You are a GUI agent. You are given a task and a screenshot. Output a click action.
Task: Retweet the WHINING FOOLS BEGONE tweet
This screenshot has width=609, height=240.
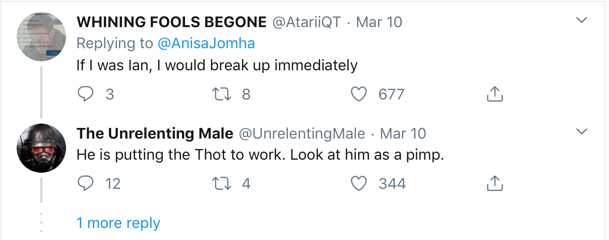coord(224,94)
